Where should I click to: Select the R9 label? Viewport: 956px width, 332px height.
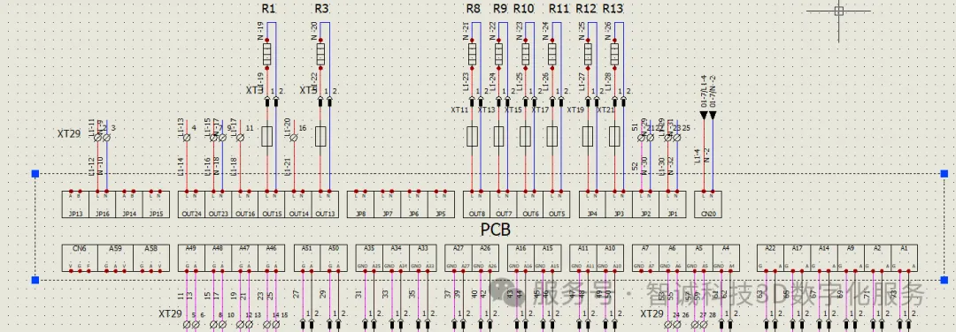pyautogui.click(x=500, y=9)
